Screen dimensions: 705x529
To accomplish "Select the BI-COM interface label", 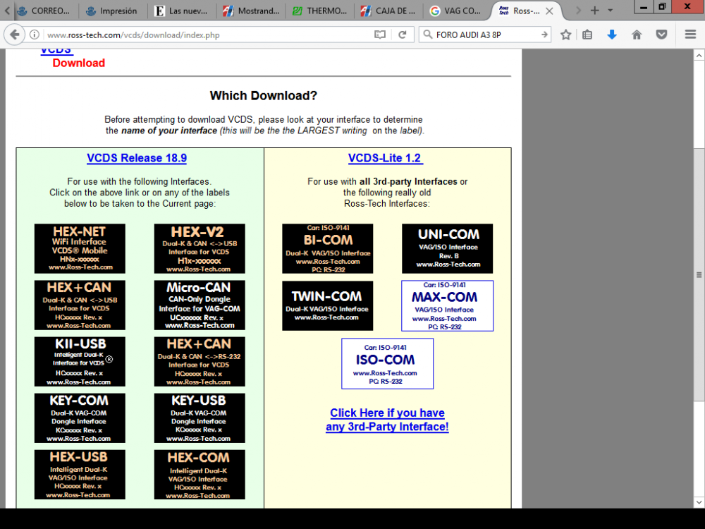I will point(327,248).
